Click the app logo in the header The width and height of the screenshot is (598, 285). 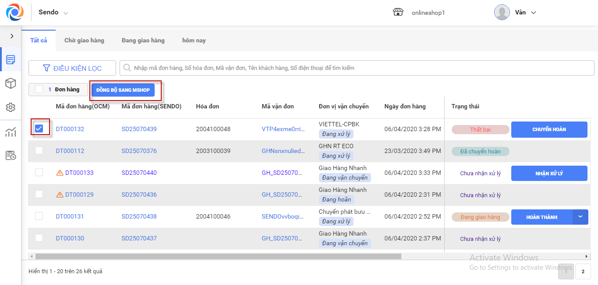pos(15,12)
